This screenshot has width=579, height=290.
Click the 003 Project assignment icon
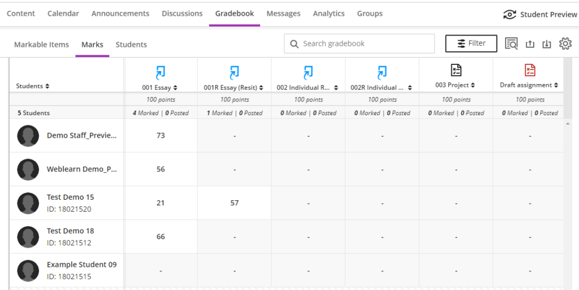coord(456,70)
